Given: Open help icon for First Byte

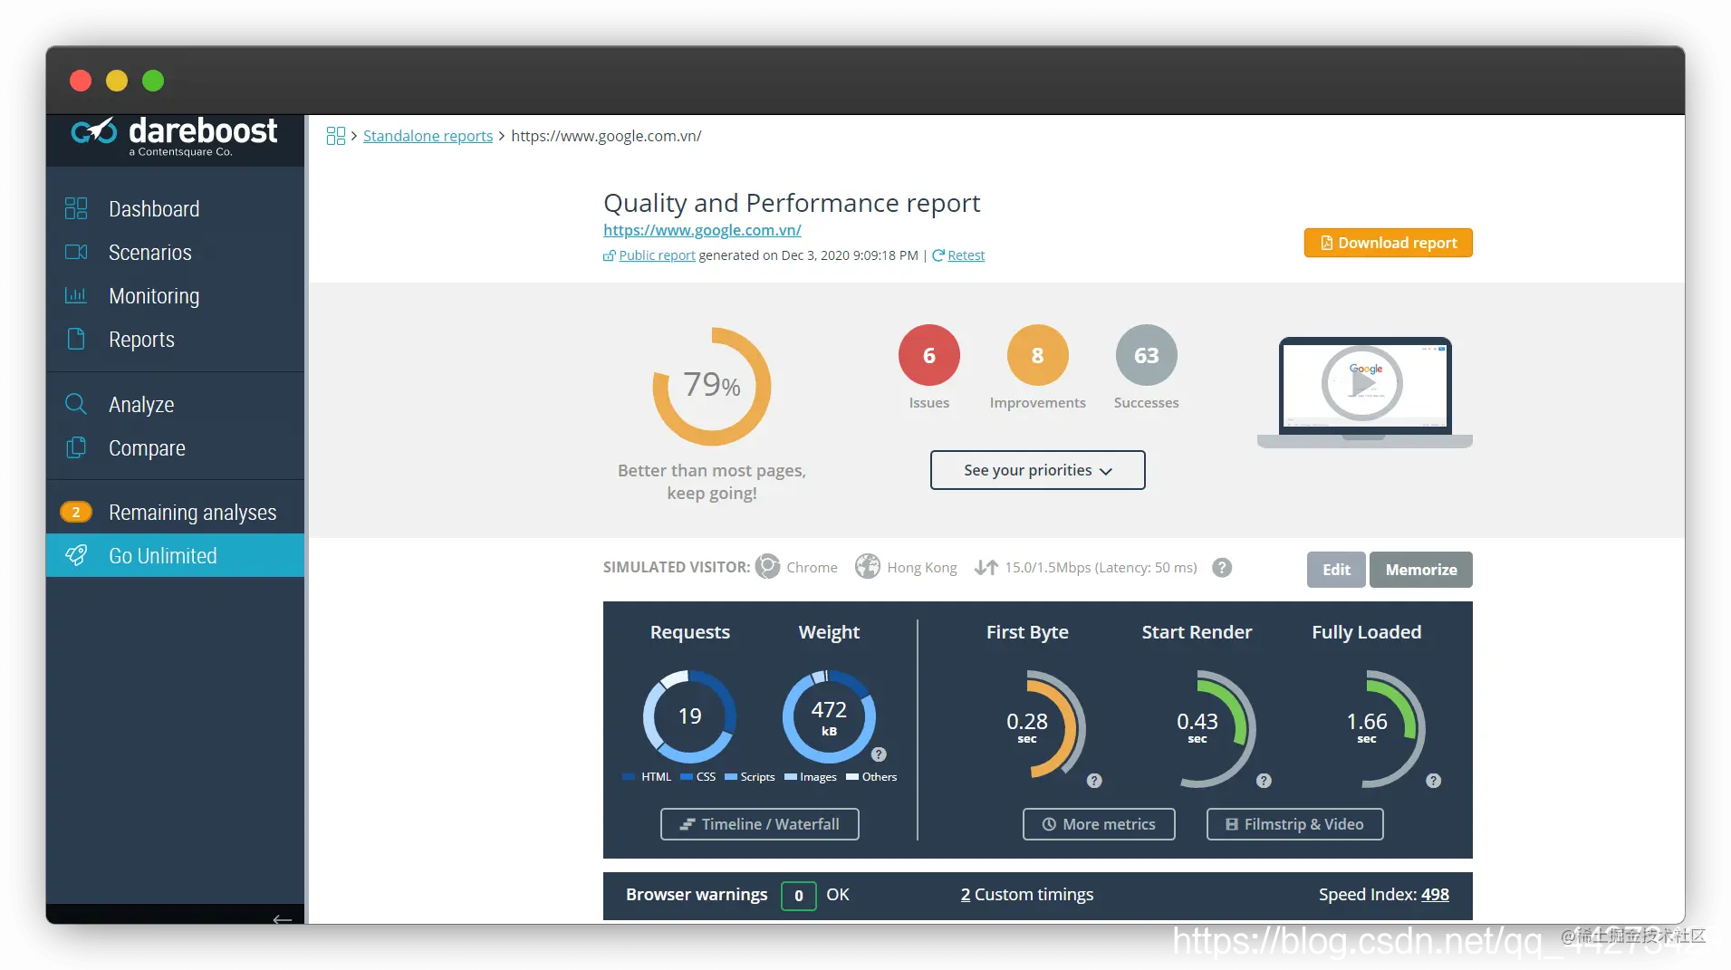Looking at the screenshot, I should 1094,781.
